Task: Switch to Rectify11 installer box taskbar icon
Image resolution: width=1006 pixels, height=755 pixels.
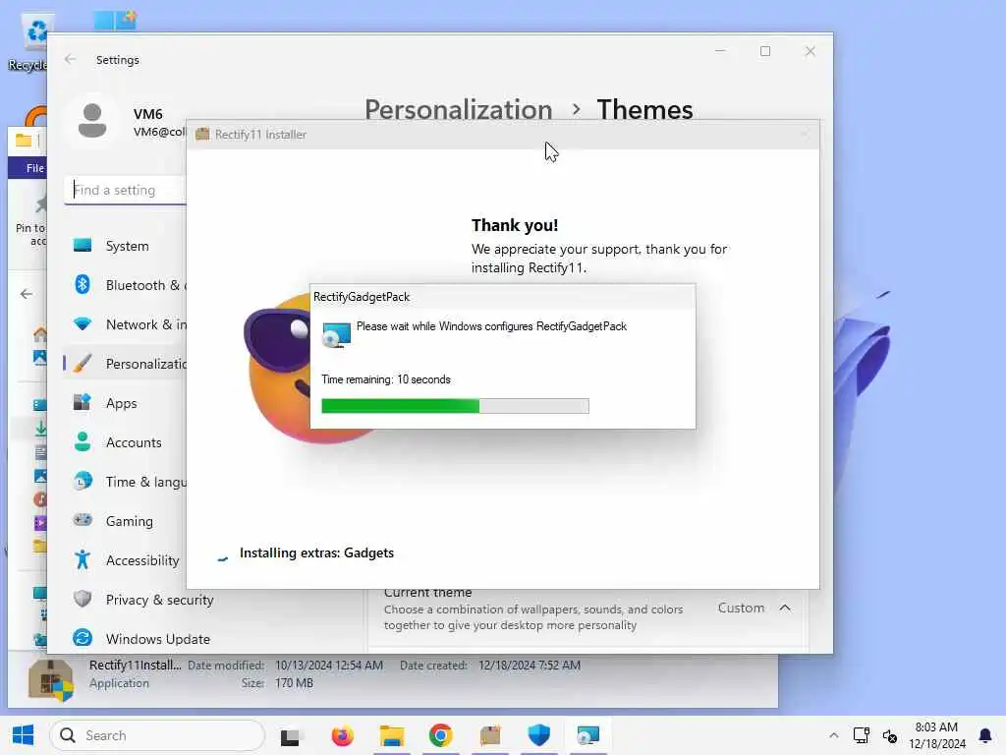Action: [x=490, y=735]
